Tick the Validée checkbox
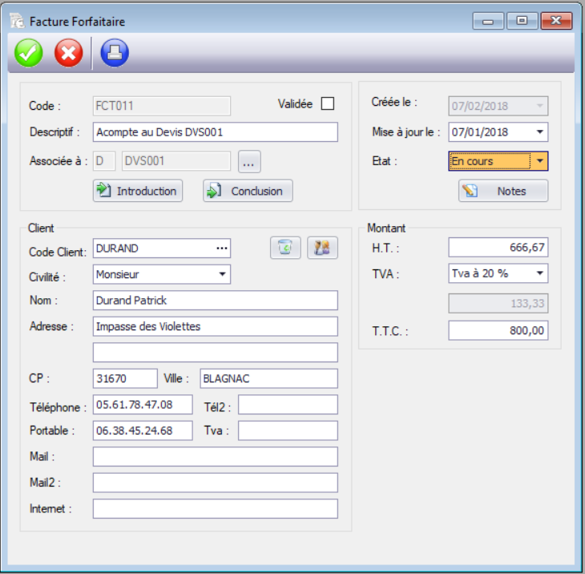585x574 pixels. point(327,103)
